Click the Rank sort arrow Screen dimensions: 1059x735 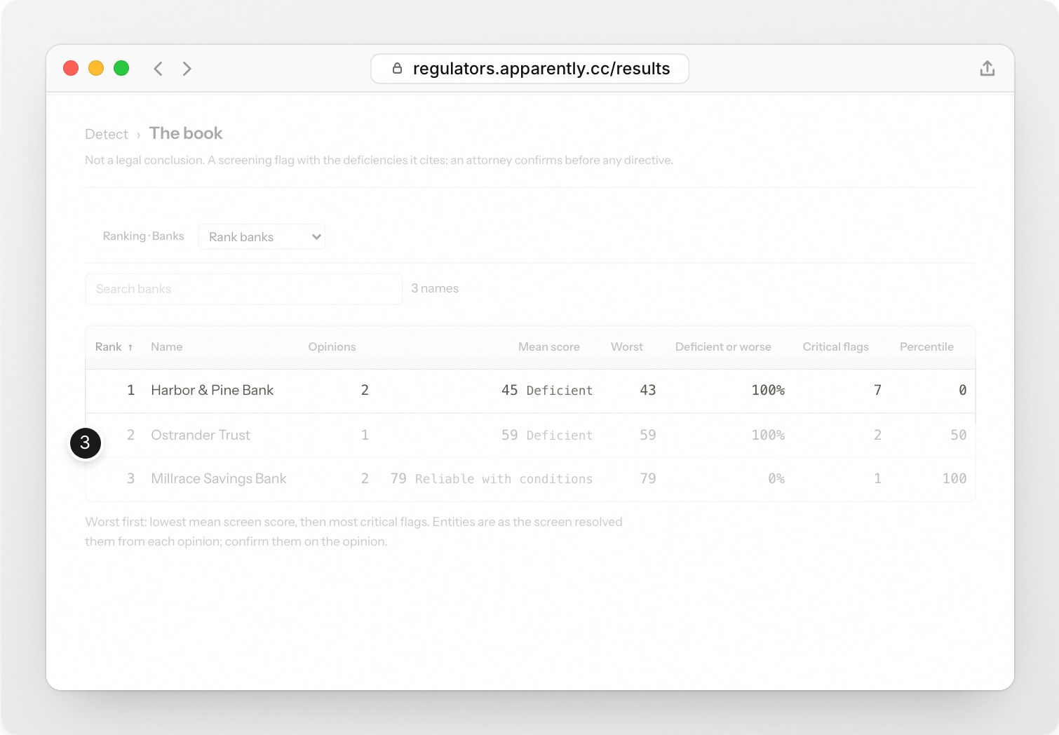click(130, 347)
